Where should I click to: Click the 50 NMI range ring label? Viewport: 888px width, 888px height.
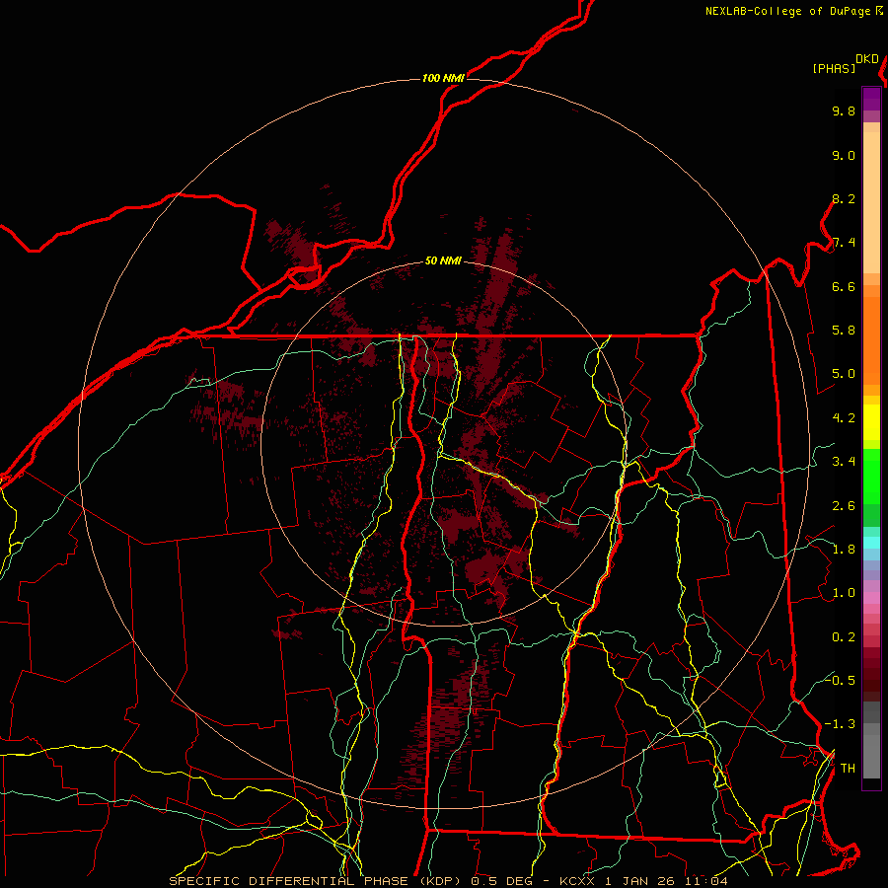point(443,261)
